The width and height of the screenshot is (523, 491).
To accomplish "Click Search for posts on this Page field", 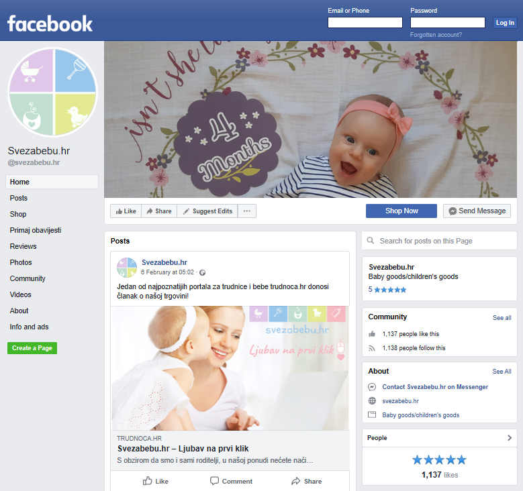I will pyautogui.click(x=440, y=241).
